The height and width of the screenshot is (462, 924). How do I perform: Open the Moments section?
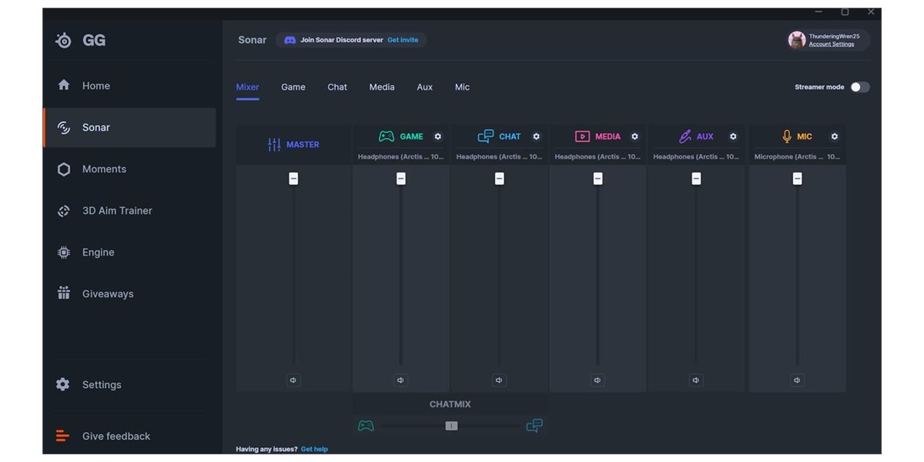[129, 169]
